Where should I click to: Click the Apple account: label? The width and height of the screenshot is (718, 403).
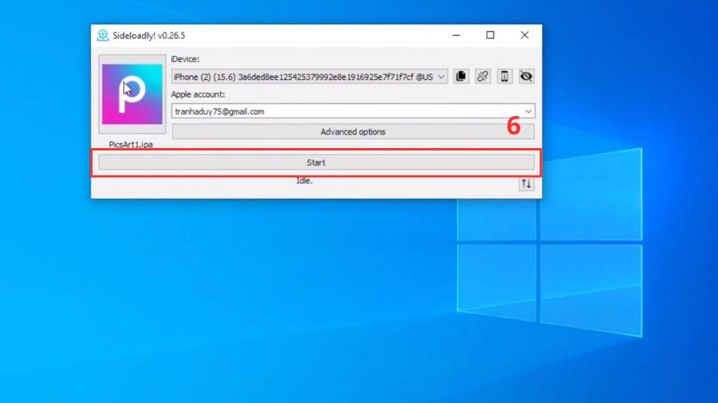(x=198, y=94)
